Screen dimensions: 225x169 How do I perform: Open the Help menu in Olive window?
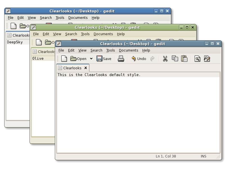(121, 34)
